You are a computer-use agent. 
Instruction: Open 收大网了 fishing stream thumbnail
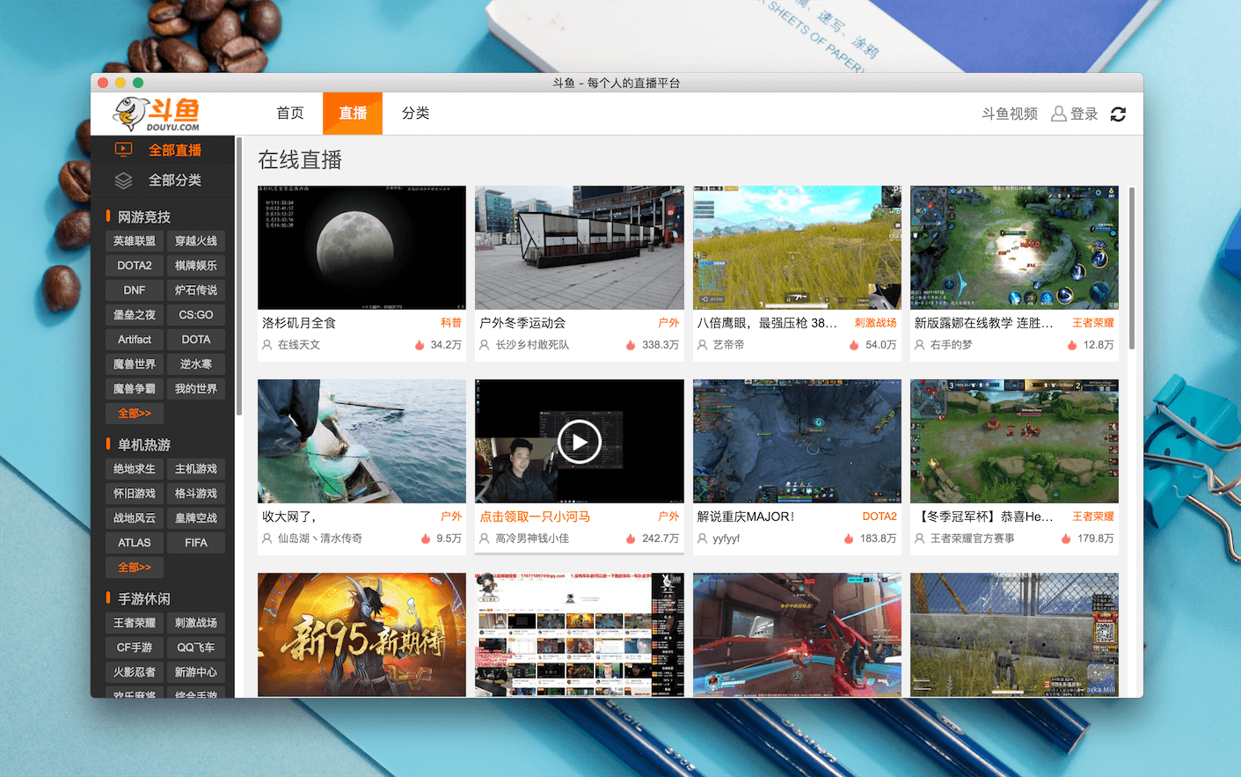tap(361, 442)
